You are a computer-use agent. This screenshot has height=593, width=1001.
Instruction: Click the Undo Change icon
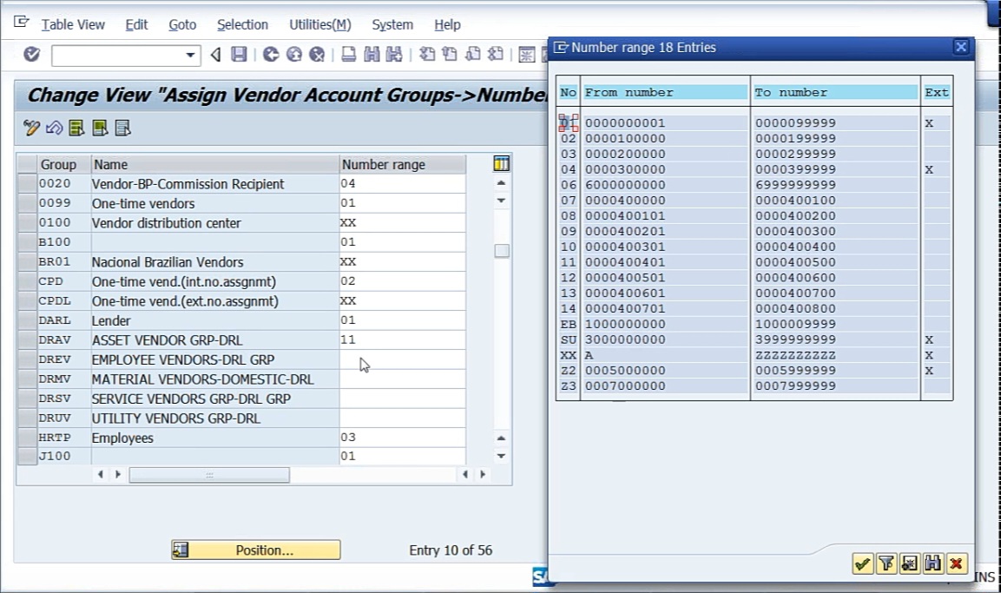(55, 128)
